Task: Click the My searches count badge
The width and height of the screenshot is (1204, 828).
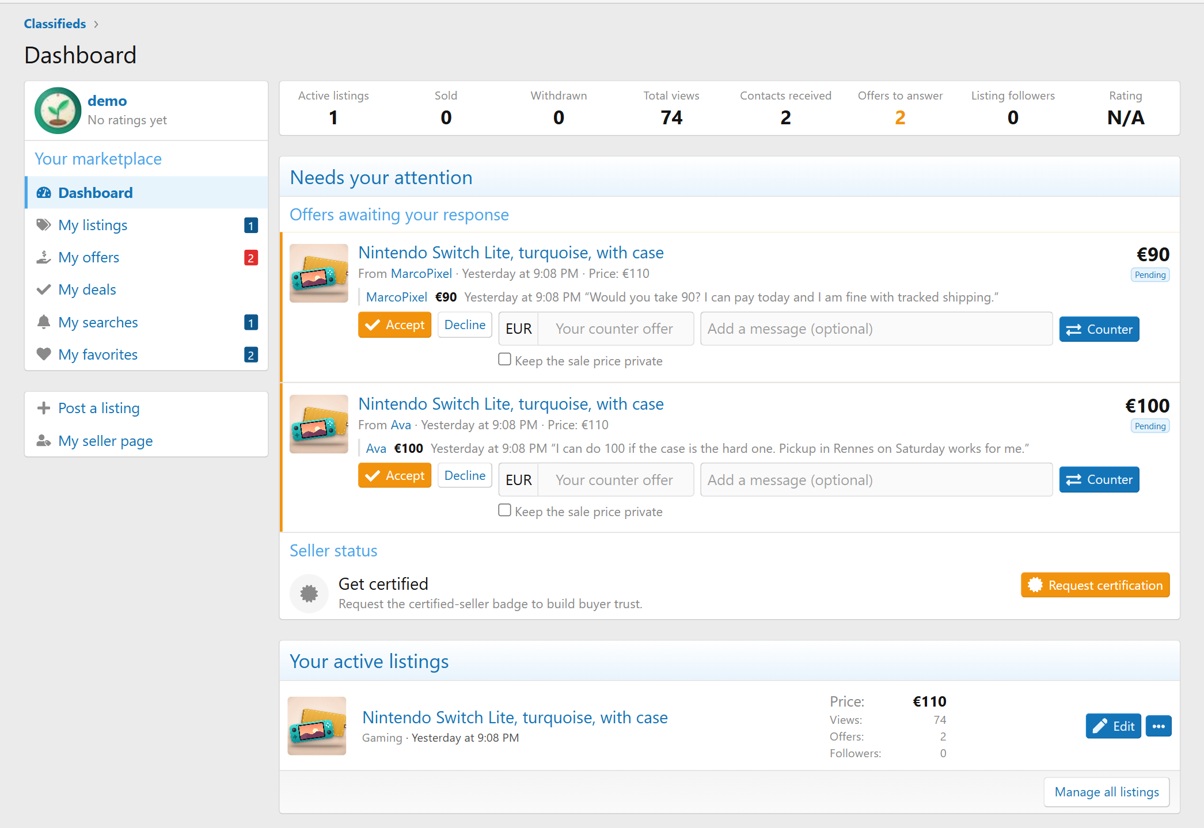Action: [x=251, y=322]
